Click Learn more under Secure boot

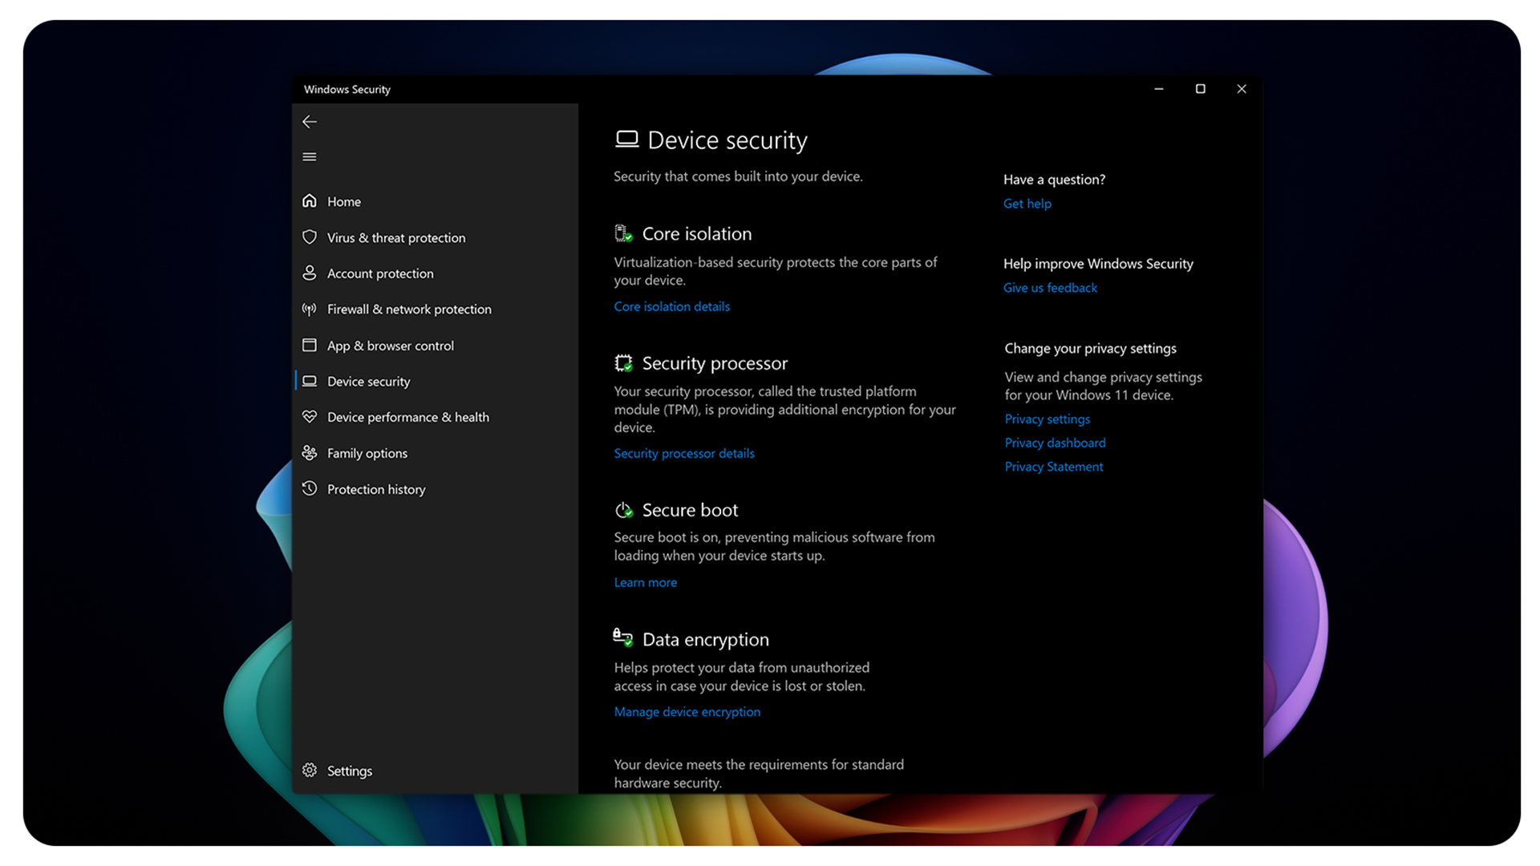click(645, 583)
